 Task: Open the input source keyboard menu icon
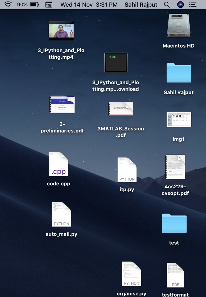point(49,5)
